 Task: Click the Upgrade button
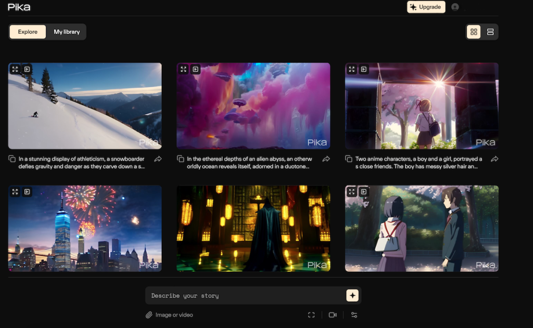426,7
